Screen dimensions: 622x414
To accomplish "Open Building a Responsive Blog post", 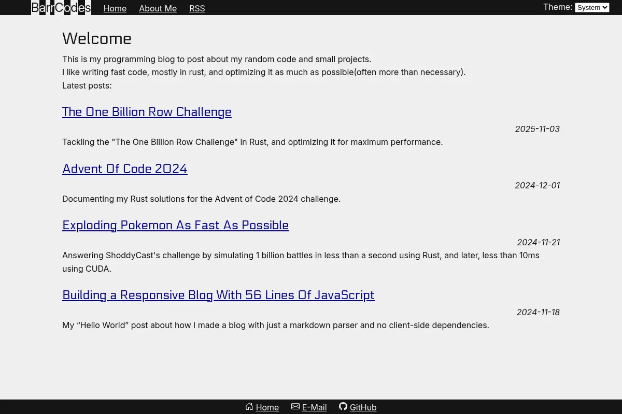I will click(218, 295).
